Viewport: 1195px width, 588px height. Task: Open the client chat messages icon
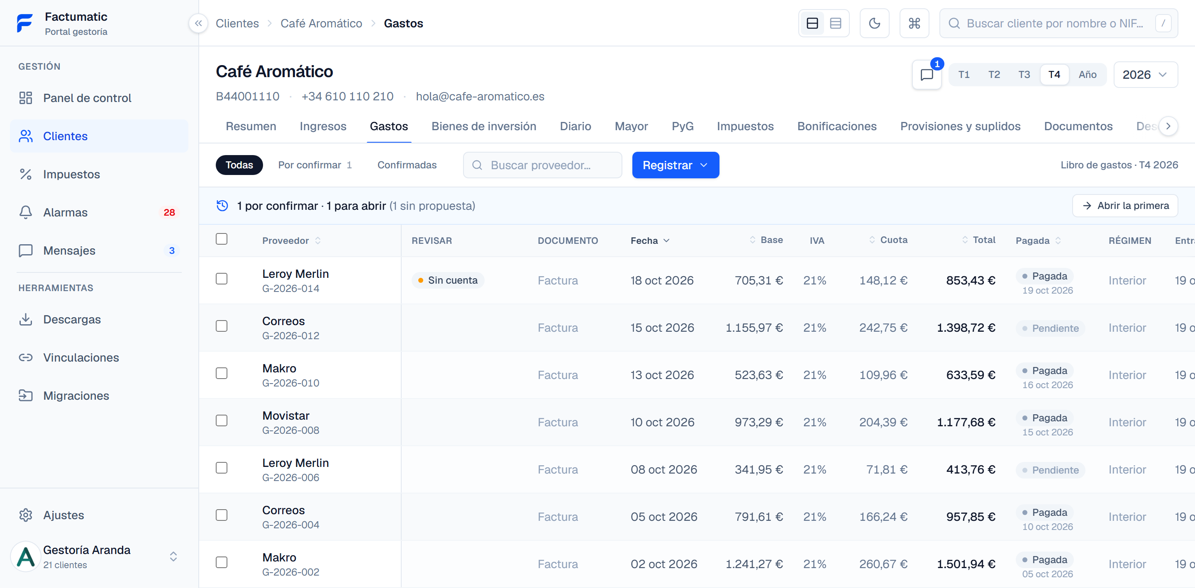pos(927,75)
